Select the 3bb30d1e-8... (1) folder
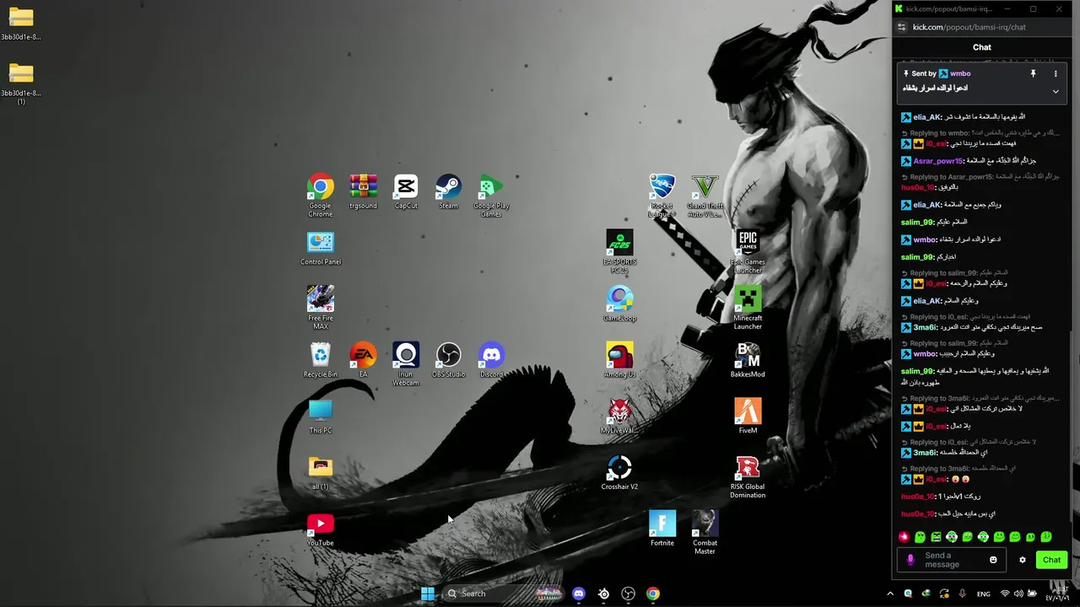1080x607 pixels. [x=21, y=84]
